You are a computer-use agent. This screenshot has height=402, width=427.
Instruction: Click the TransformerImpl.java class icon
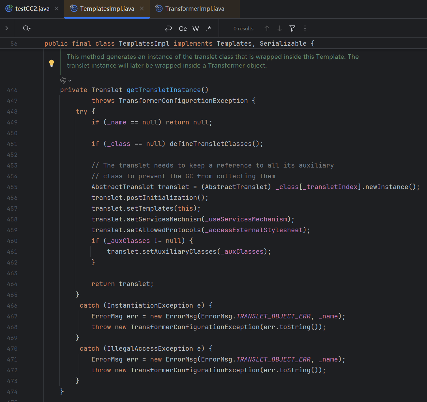pyautogui.click(x=159, y=8)
